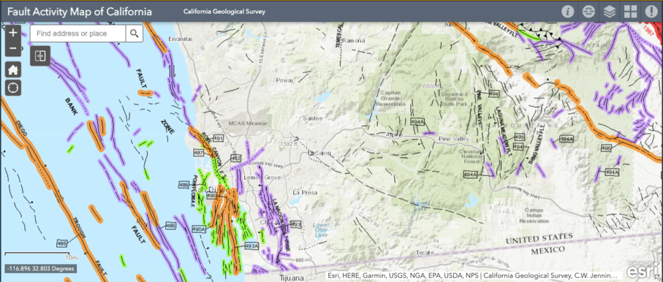Click the 490A fault label box
The height and width of the screenshot is (282, 663).
tap(199, 229)
